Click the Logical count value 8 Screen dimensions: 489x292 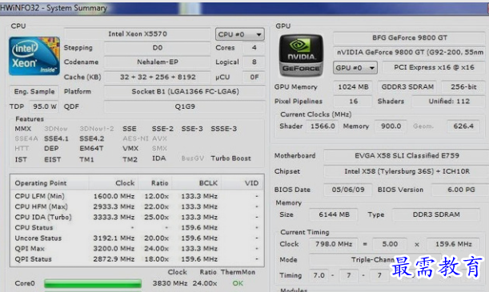click(x=255, y=62)
